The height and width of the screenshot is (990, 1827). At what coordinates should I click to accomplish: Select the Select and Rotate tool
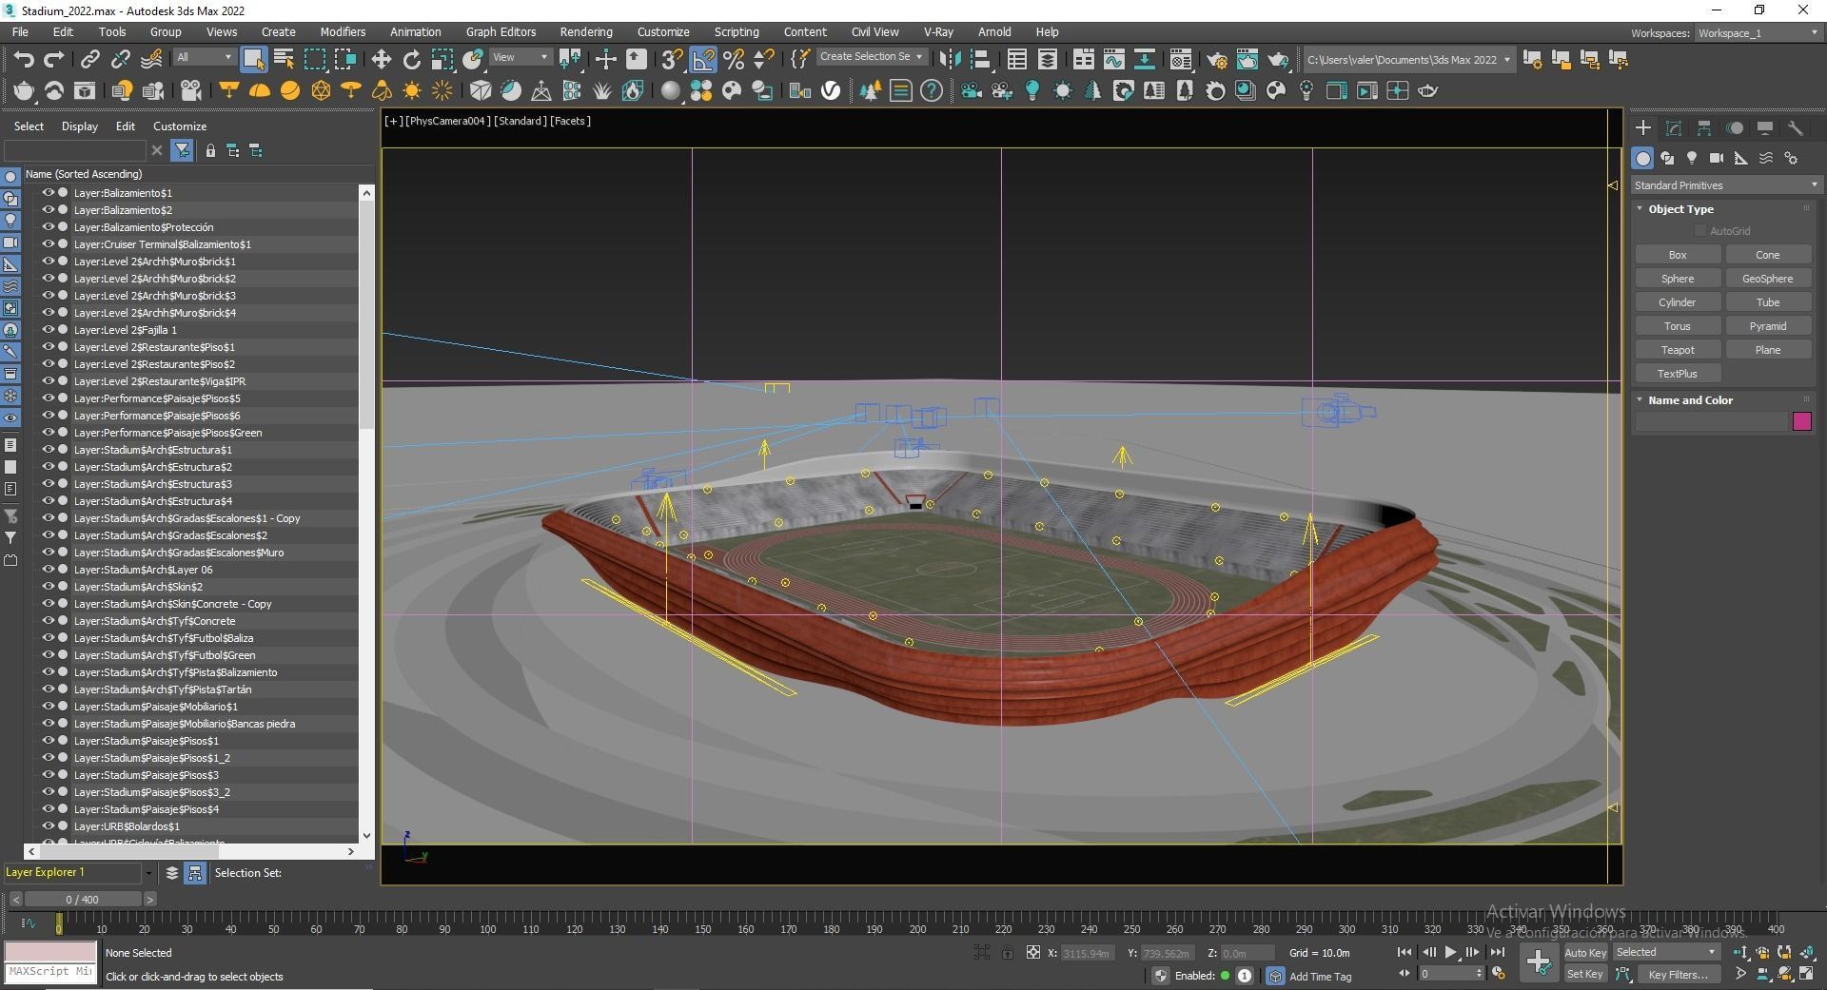coord(411,59)
